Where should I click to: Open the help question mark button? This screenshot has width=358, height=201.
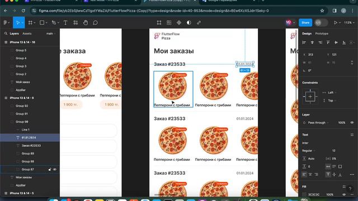click(x=350, y=189)
